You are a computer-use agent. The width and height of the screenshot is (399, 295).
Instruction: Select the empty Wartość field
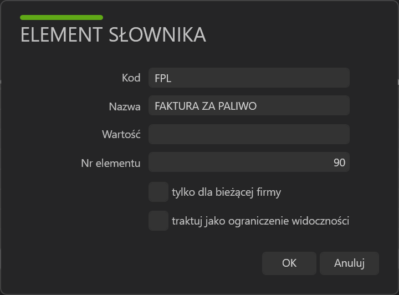coord(249,134)
